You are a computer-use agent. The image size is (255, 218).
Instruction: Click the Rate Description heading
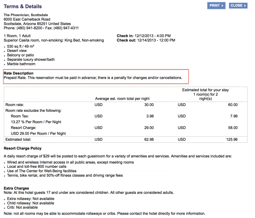(18, 73)
